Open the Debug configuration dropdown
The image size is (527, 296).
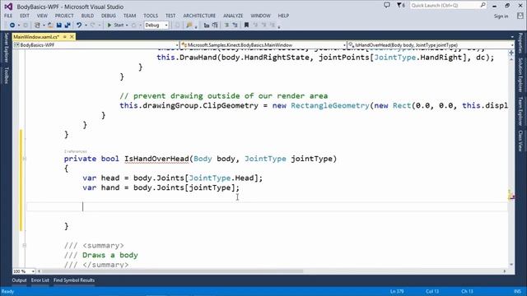(156, 25)
